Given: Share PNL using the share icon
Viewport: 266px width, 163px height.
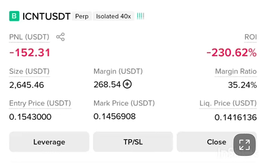Looking at the screenshot, I should pyautogui.click(x=61, y=37).
